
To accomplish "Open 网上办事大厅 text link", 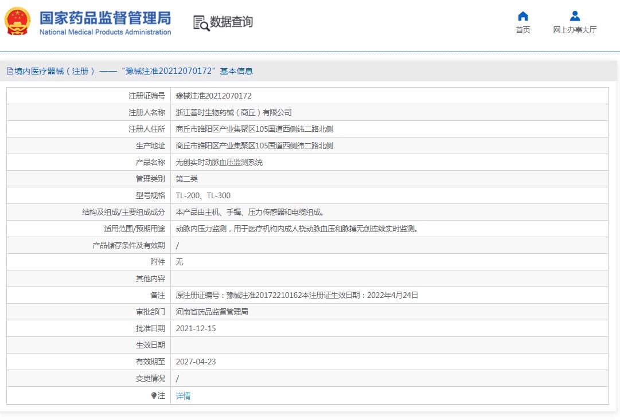I will 575,30.
